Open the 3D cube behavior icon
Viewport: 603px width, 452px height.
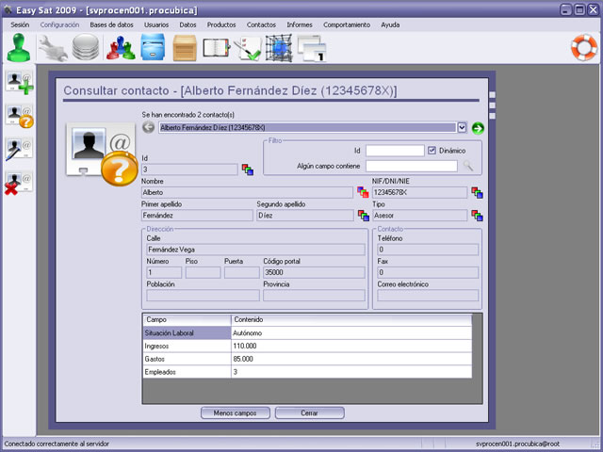point(279,48)
